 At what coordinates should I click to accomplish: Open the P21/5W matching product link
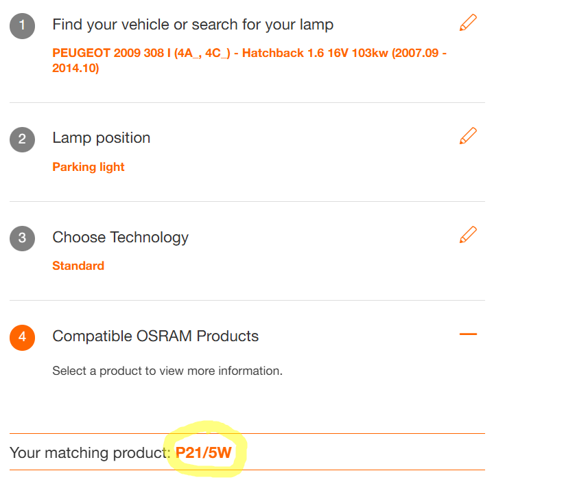203,452
